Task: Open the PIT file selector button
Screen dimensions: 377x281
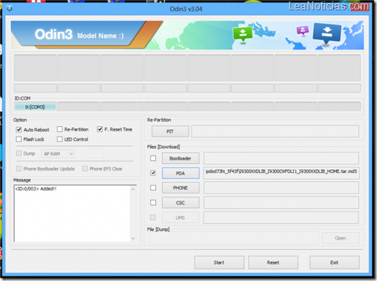Action: click(170, 132)
